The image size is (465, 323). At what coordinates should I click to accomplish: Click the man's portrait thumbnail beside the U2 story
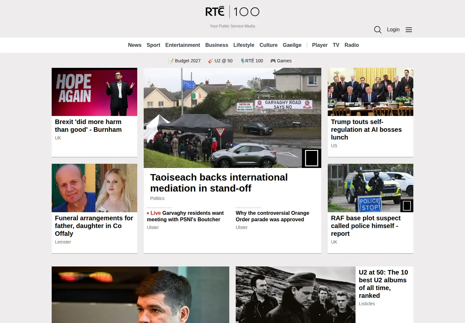[x=140, y=295]
